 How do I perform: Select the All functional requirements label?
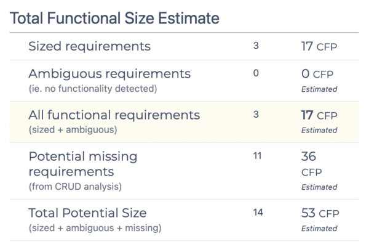click(x=114, y=115)
